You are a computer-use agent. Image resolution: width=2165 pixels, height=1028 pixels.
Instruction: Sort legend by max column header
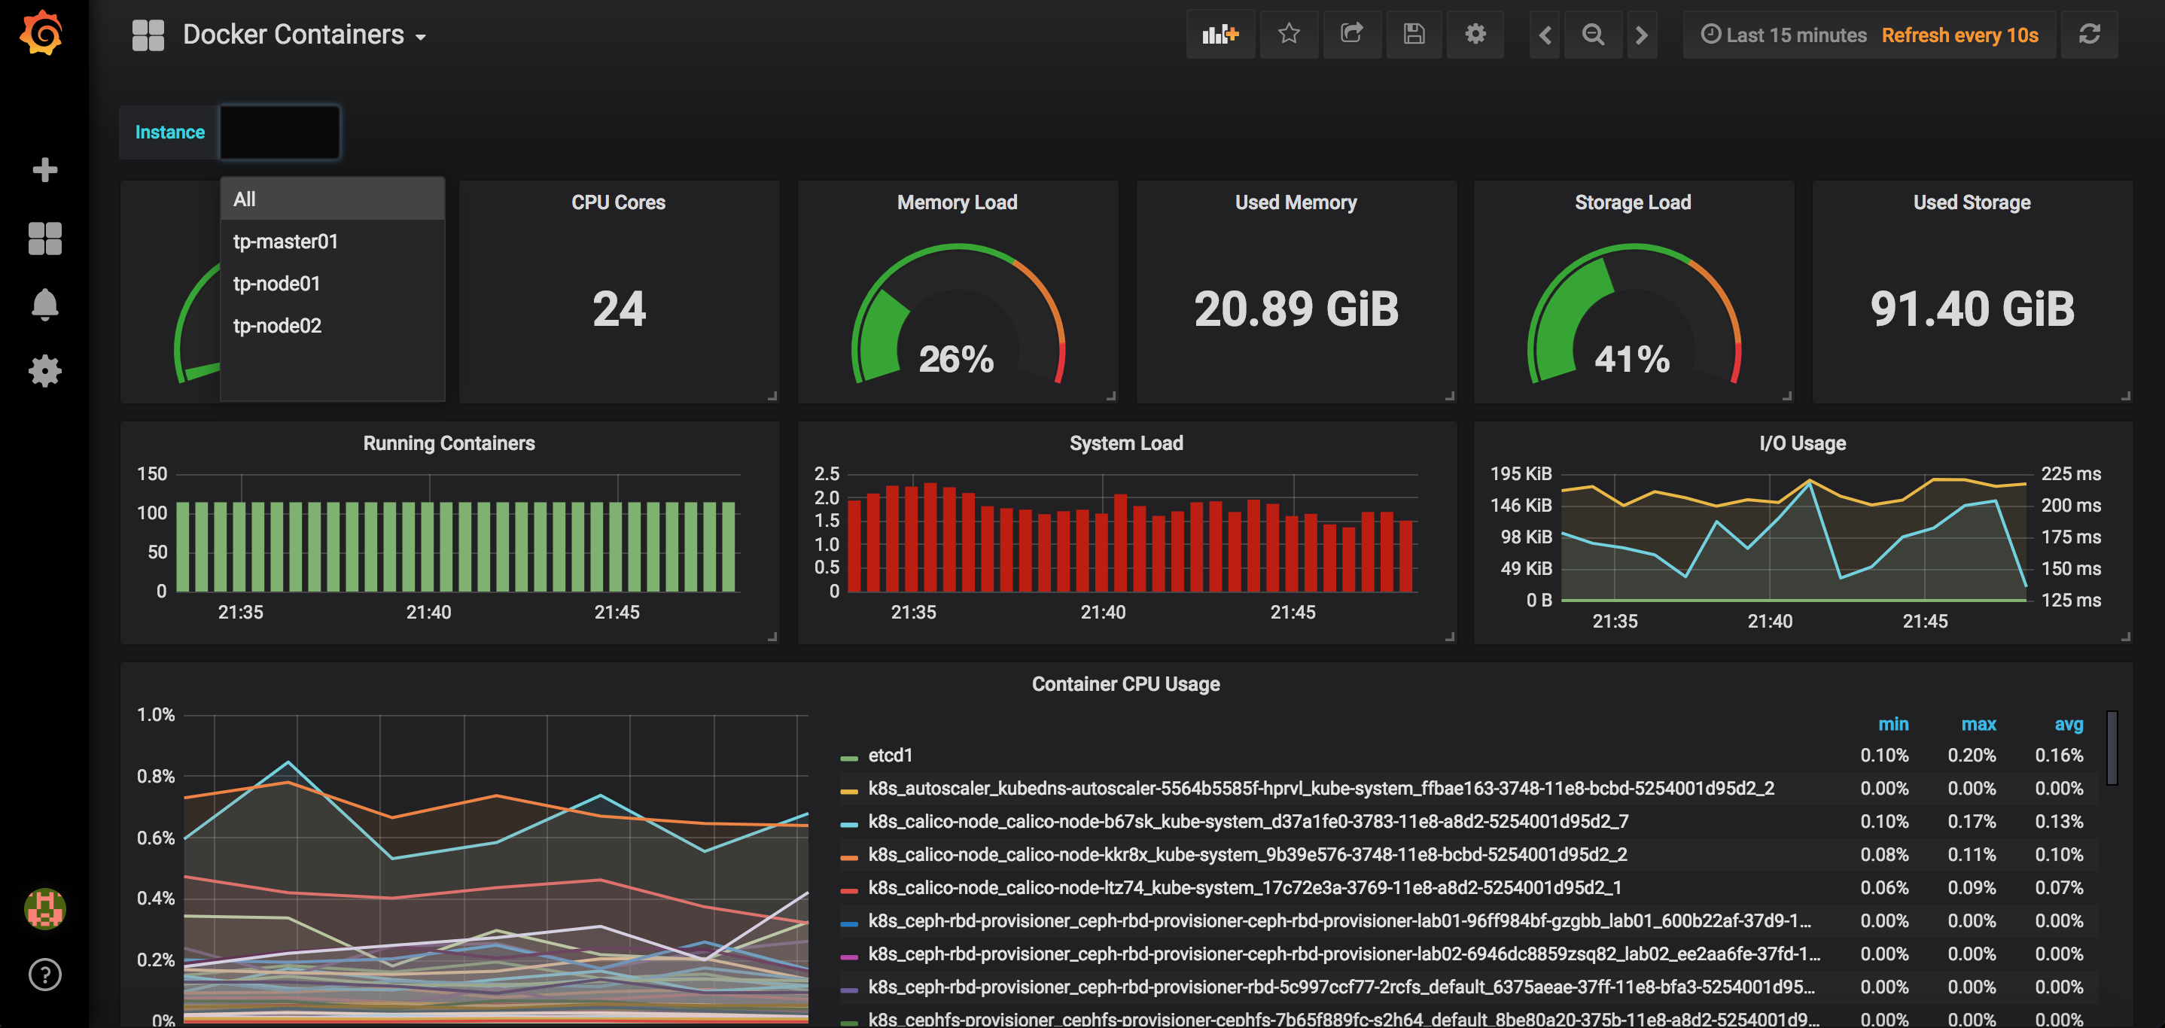pyautogui.click(x=1978, y=724)
